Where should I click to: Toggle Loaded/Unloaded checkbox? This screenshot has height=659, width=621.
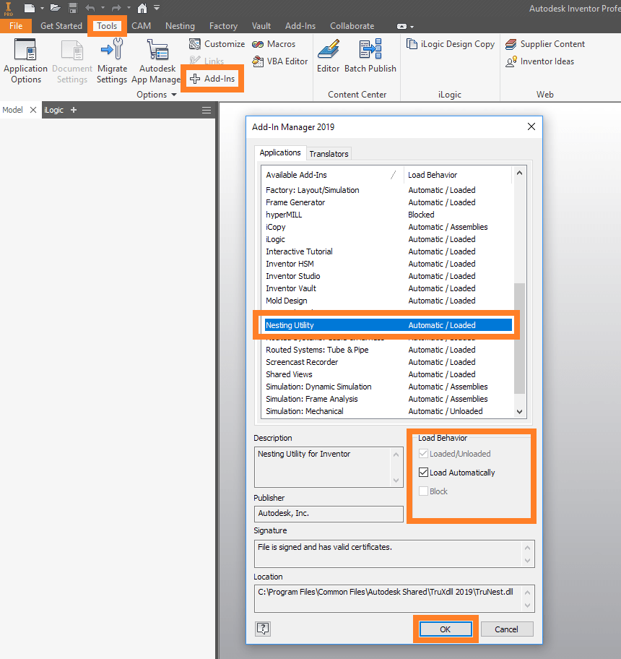423,454
